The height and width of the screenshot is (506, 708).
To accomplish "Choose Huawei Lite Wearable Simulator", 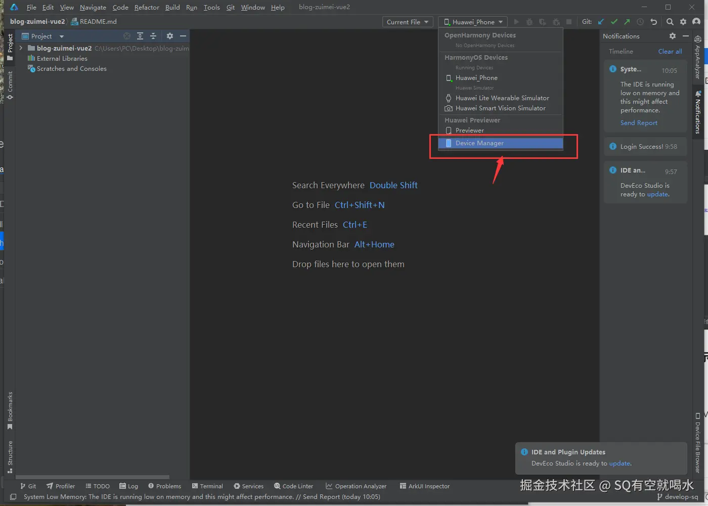I will 501,98.
